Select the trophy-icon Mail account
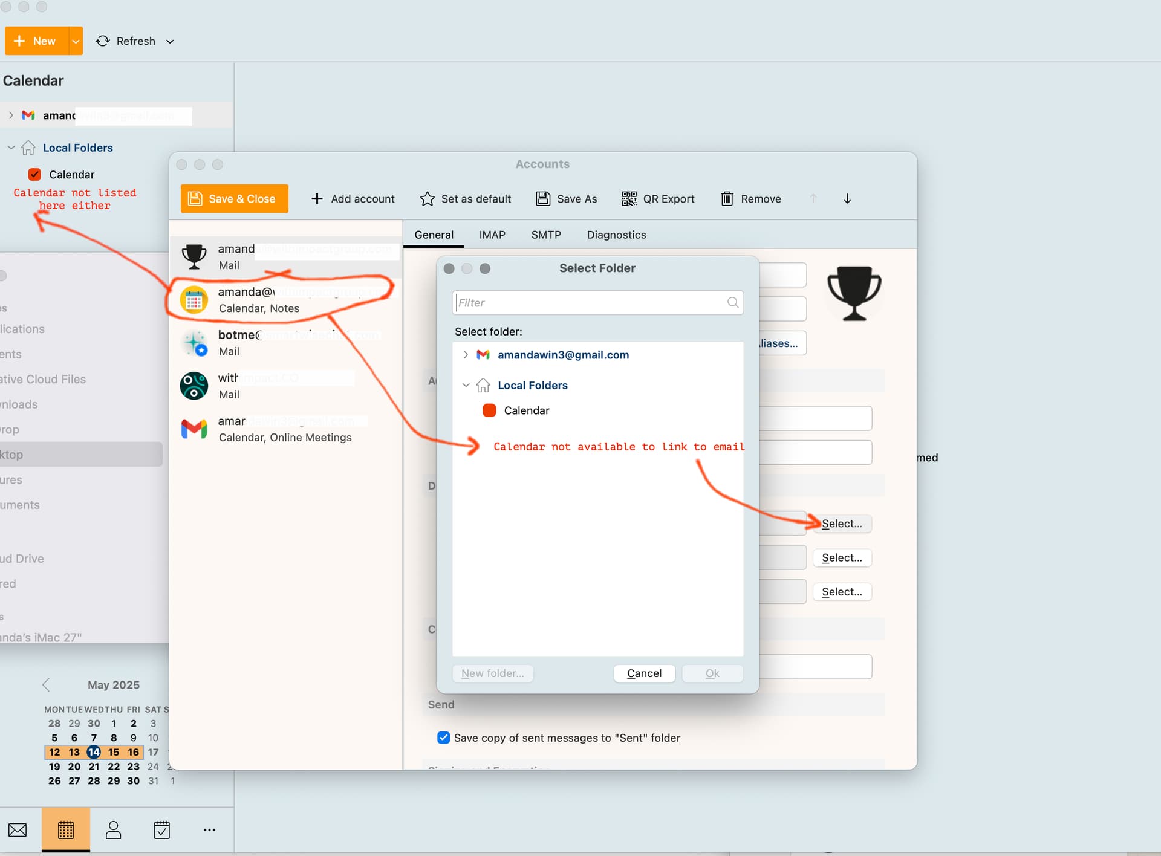The image size is (1161, 856). coord(285,257)
